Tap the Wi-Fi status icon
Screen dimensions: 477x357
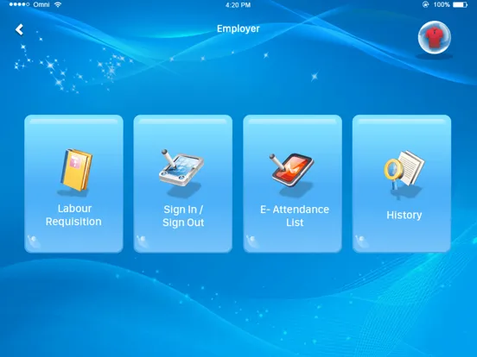pos(58,4)
